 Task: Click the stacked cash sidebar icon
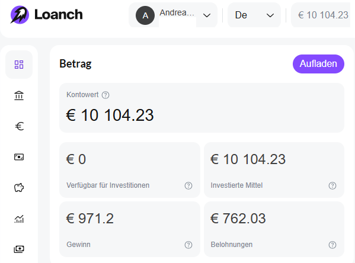tap(19, 249)
